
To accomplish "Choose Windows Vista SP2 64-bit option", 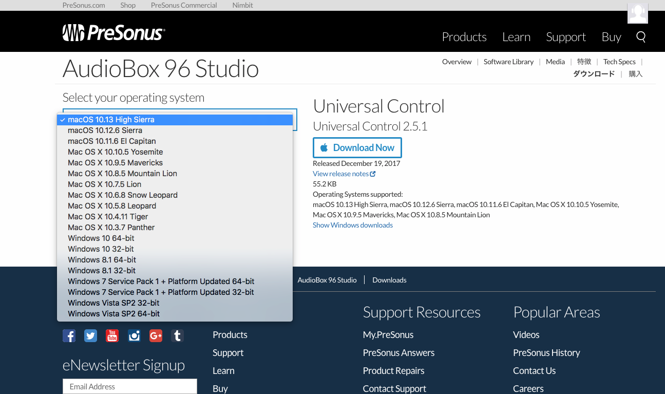I will coord(175,314).
